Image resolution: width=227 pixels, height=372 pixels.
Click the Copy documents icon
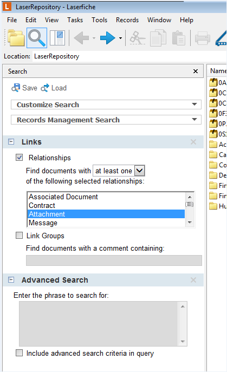click(x=158, y=38)
